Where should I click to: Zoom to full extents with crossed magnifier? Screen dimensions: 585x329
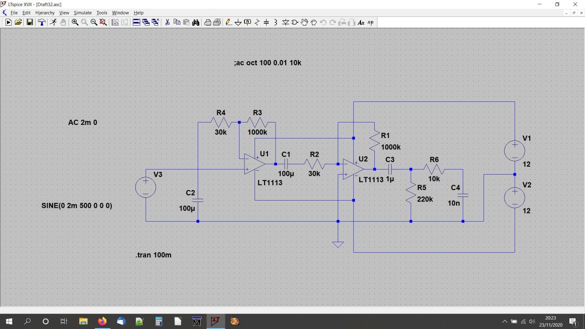103,22
